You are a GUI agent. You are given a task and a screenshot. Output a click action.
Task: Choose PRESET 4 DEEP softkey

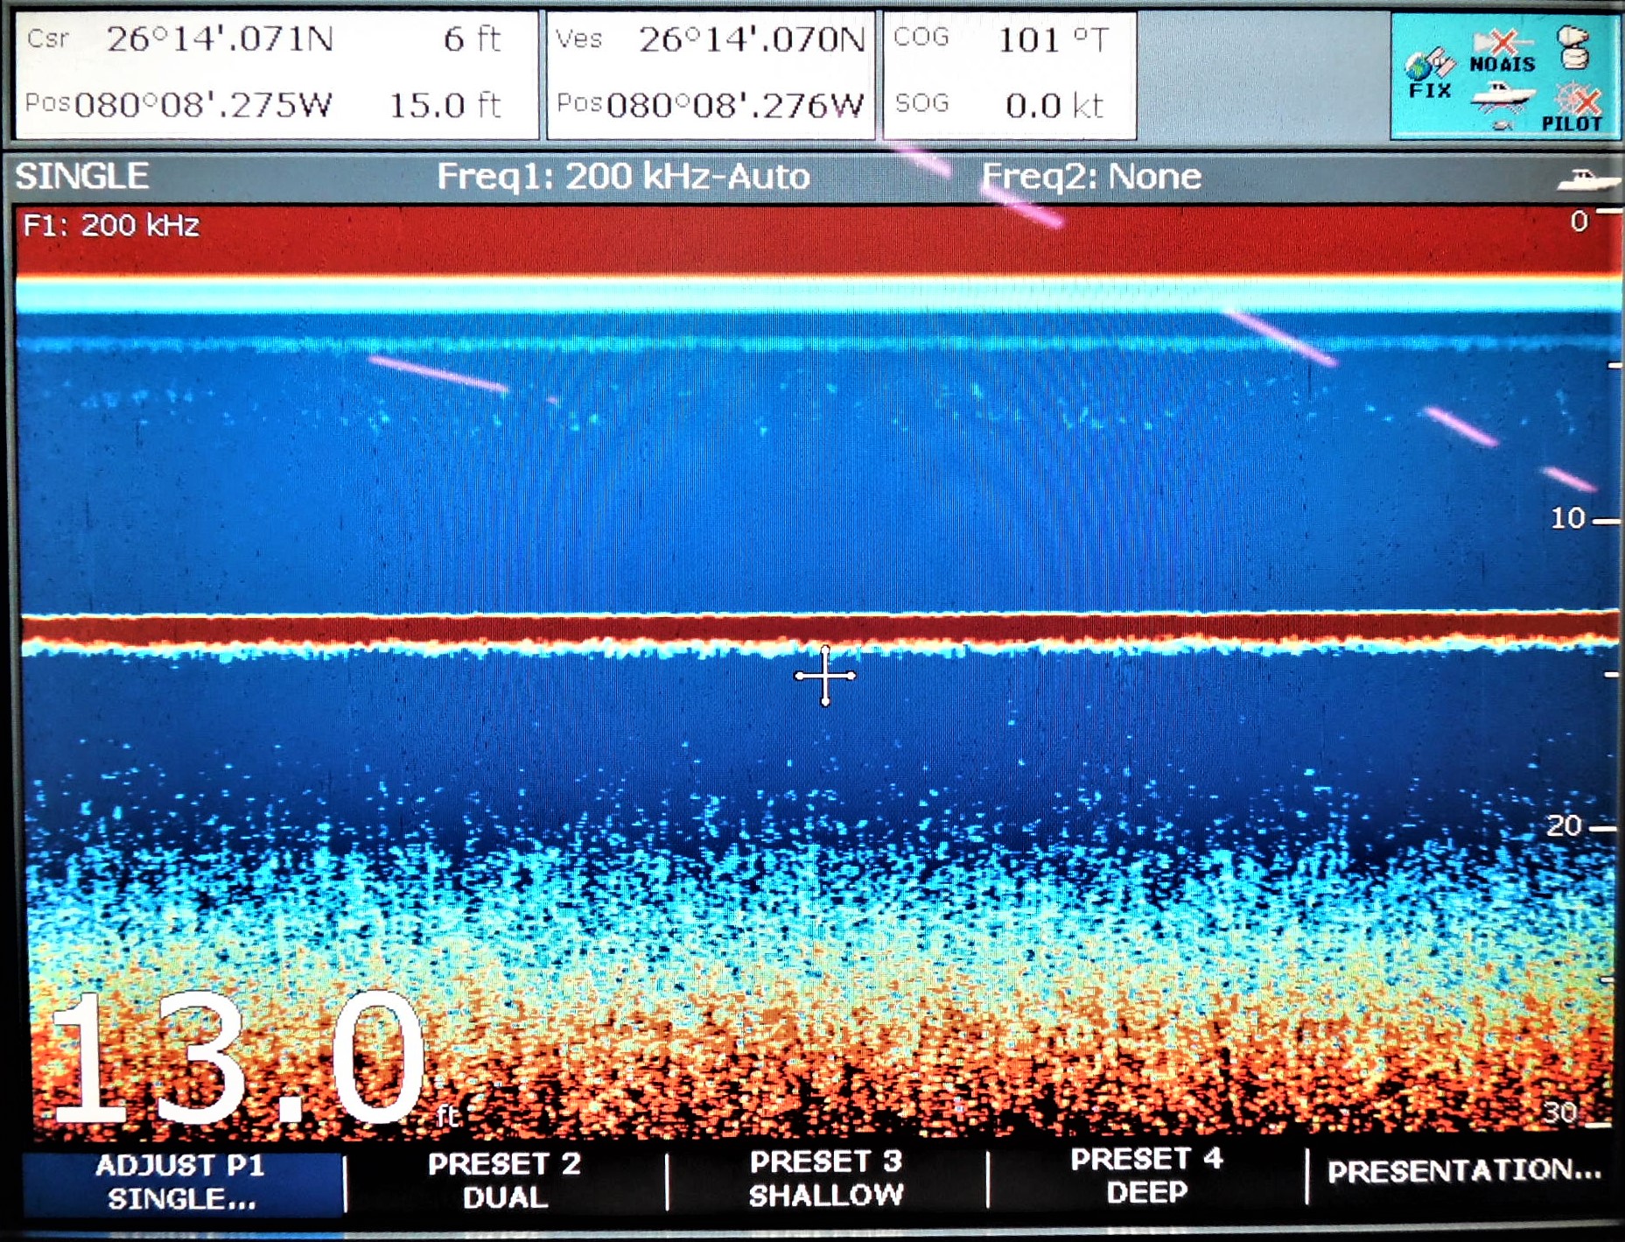click(x=1146, y=1175)
